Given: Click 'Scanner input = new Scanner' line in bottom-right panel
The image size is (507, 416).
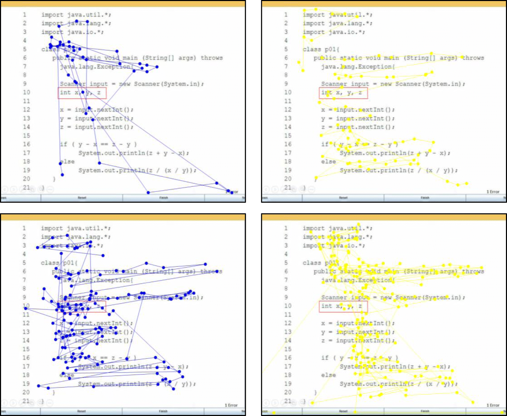Looking at the screenshot, I should (393, 297).
